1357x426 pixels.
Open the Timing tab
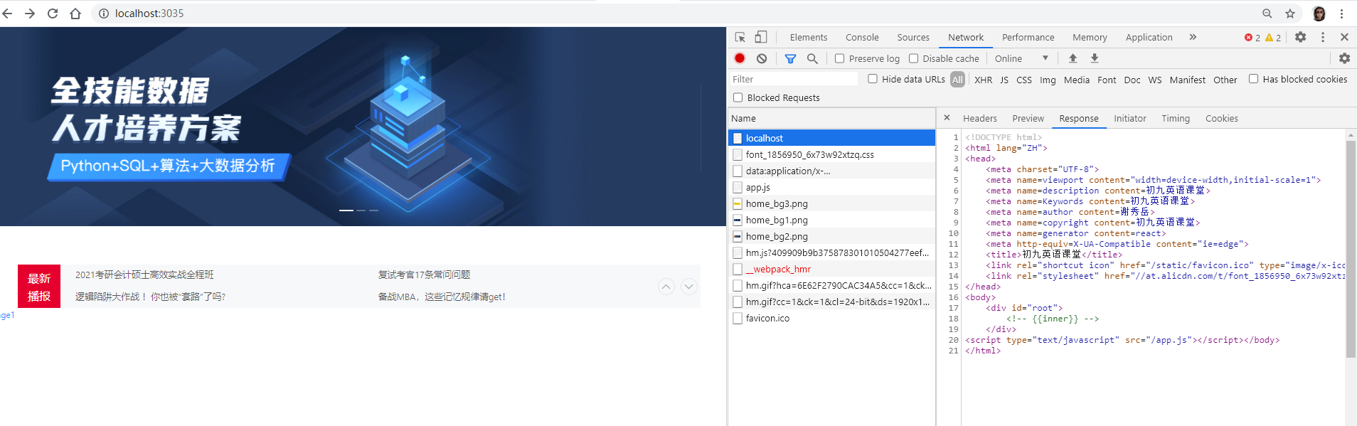click(1176, 119)
